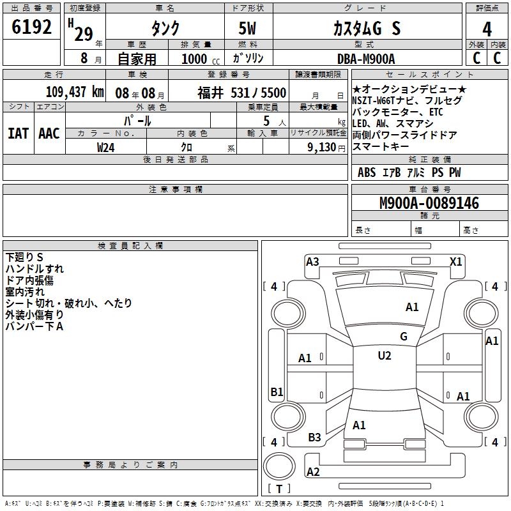Viewport: 511px width, 511px height.
Task: Select the color number W24
Action: point(106,147)
